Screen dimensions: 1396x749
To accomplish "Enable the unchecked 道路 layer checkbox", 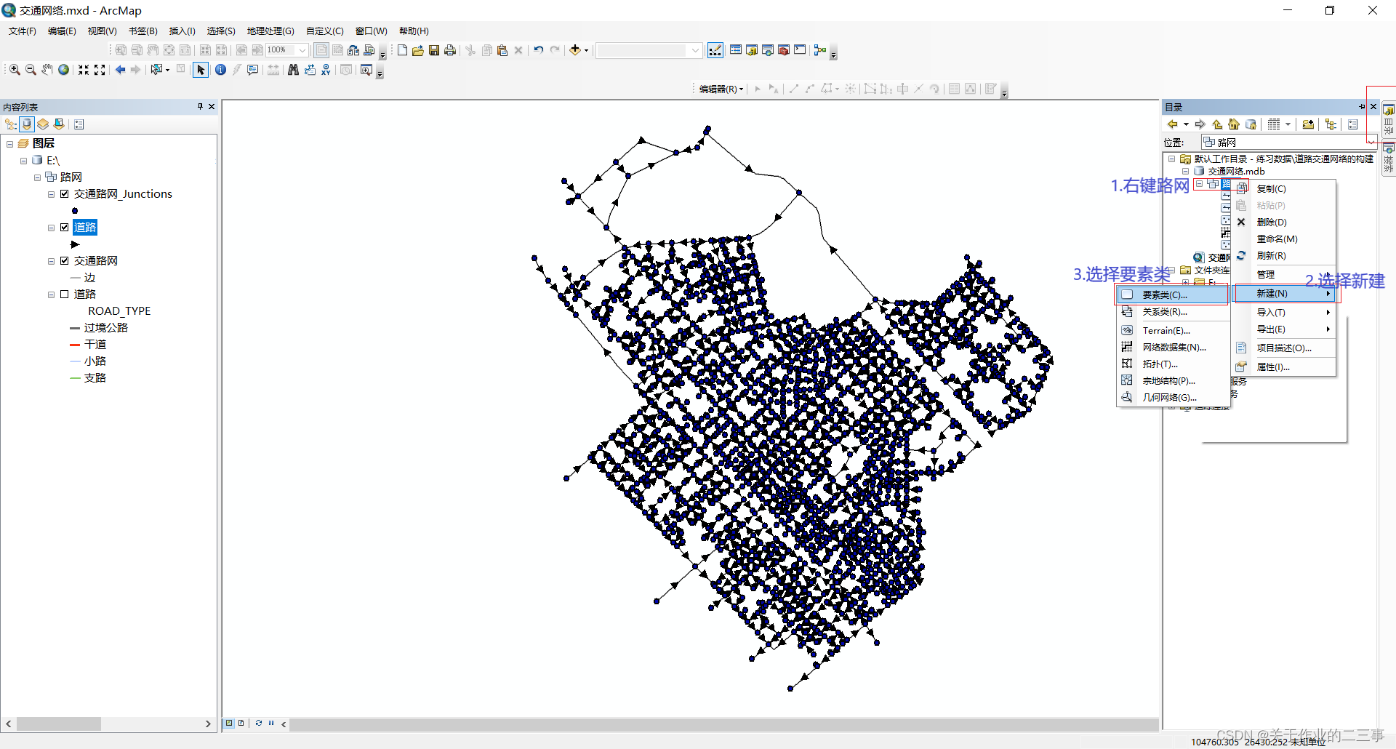I will click(x=65, y=295).
